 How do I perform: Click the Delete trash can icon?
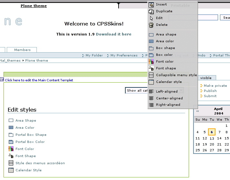pyautogui.click(x=151, y=25)
